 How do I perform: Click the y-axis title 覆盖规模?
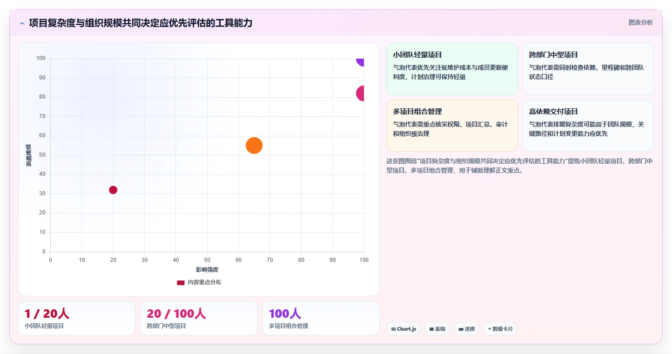pos(29,155)
